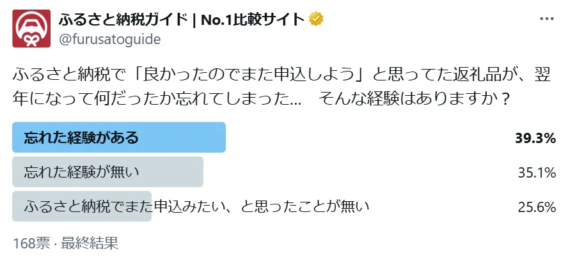Click the 25.6% poll result

536,206
